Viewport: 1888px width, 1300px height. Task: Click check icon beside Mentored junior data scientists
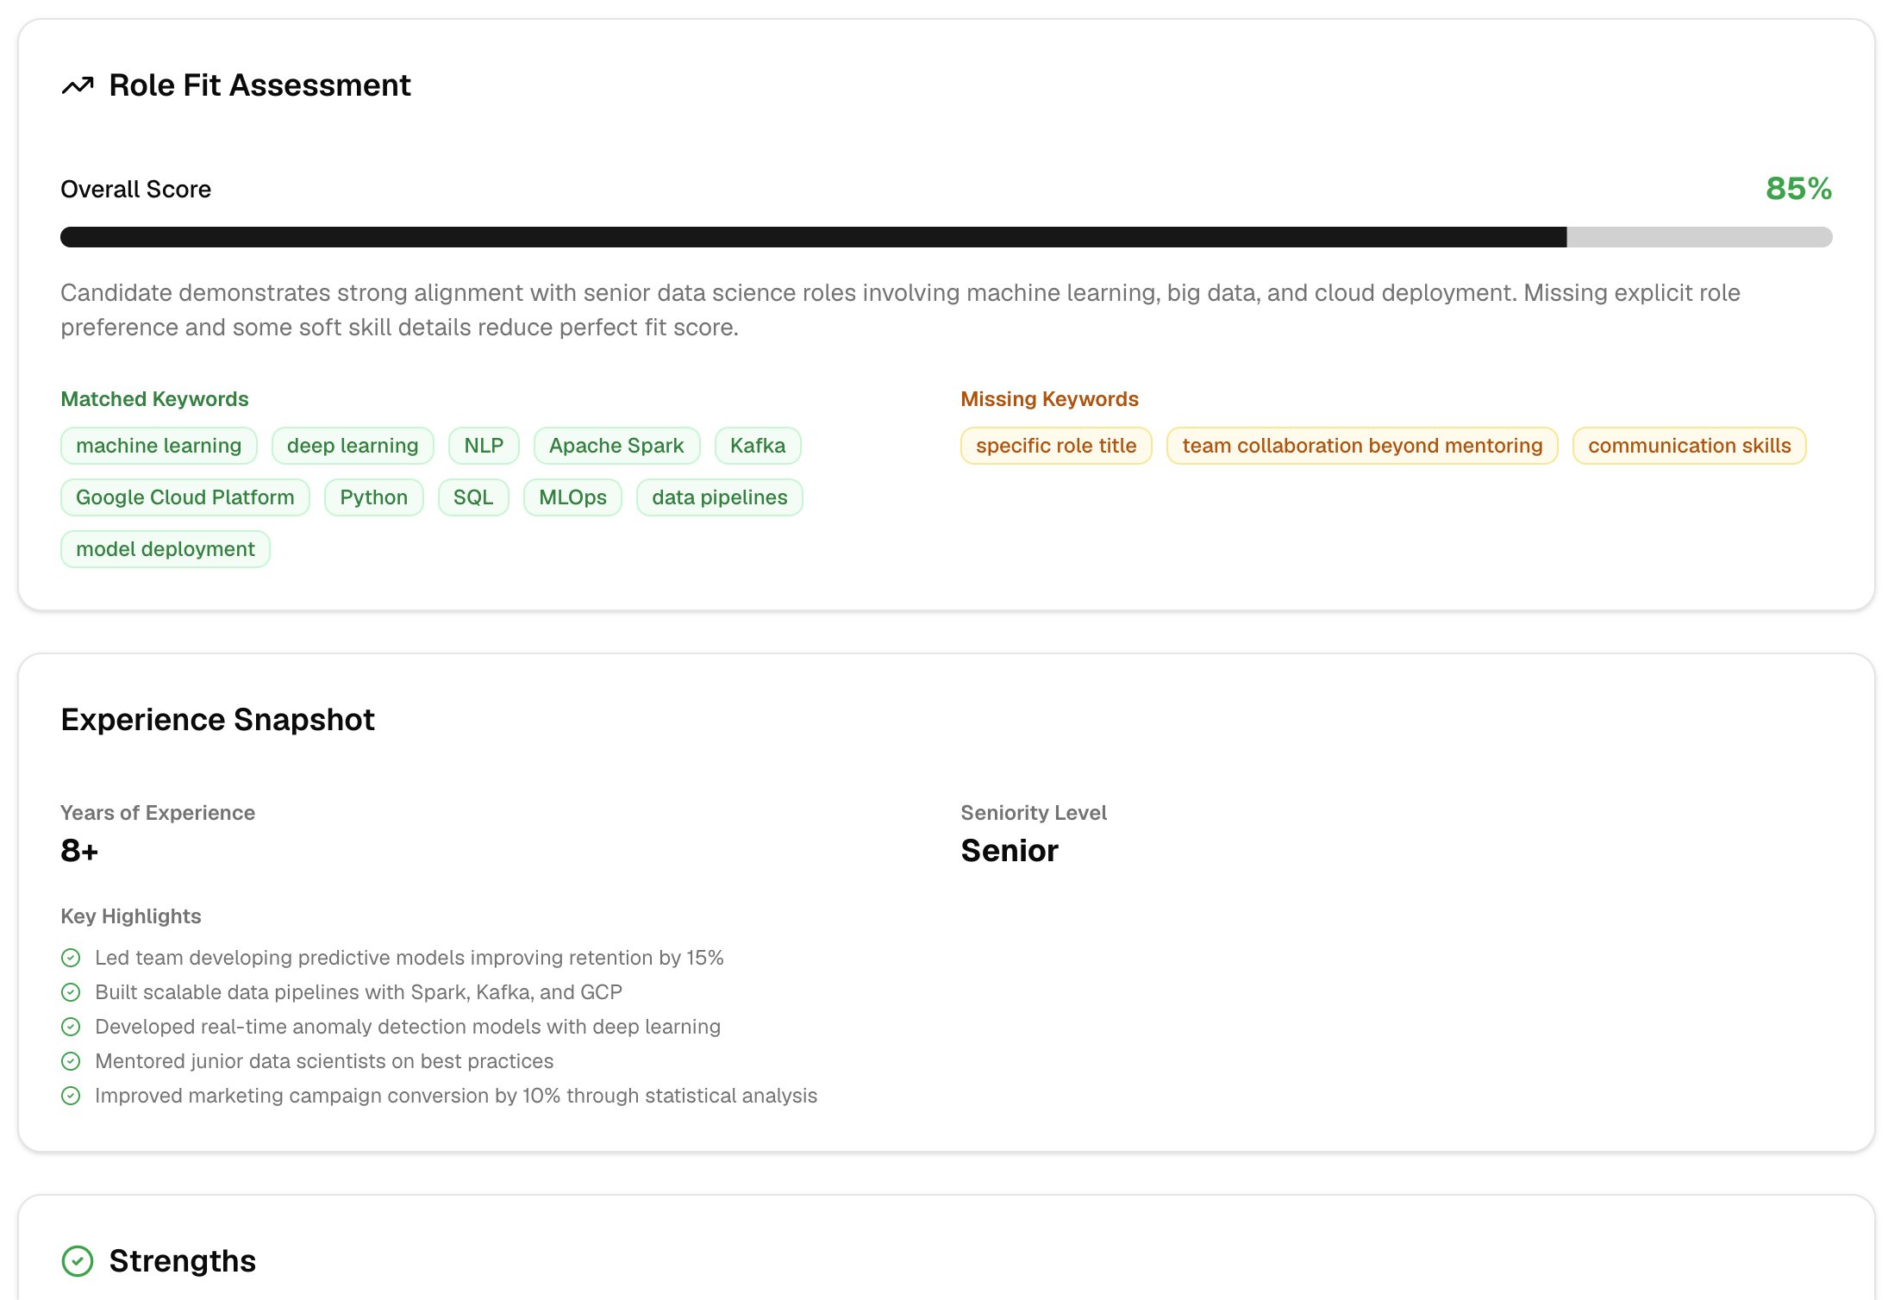coord(71,1061)
